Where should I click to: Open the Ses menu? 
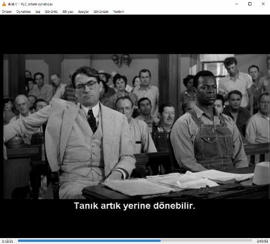38,12
